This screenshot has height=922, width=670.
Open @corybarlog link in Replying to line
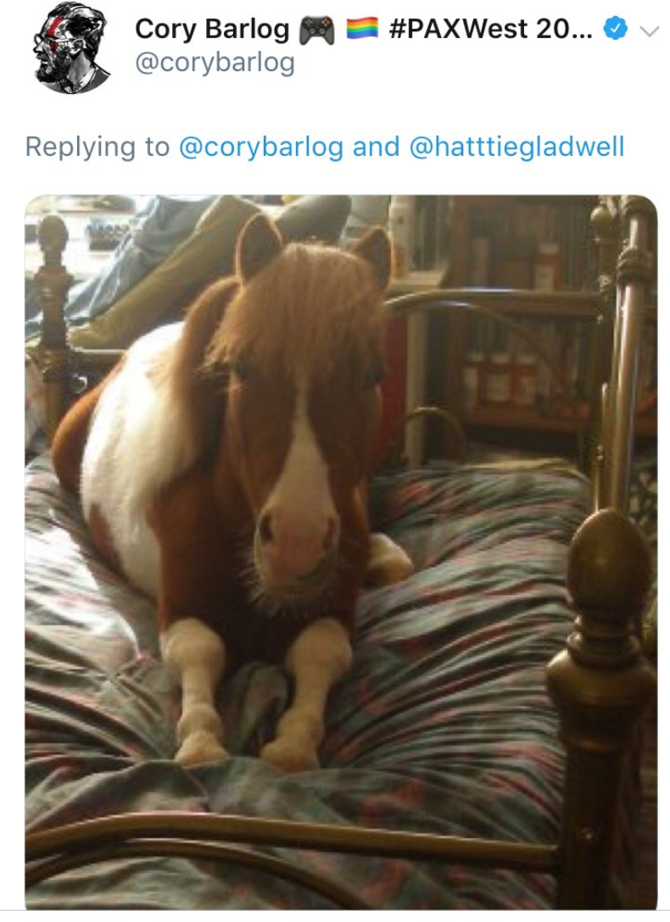[x=261, y=147]
